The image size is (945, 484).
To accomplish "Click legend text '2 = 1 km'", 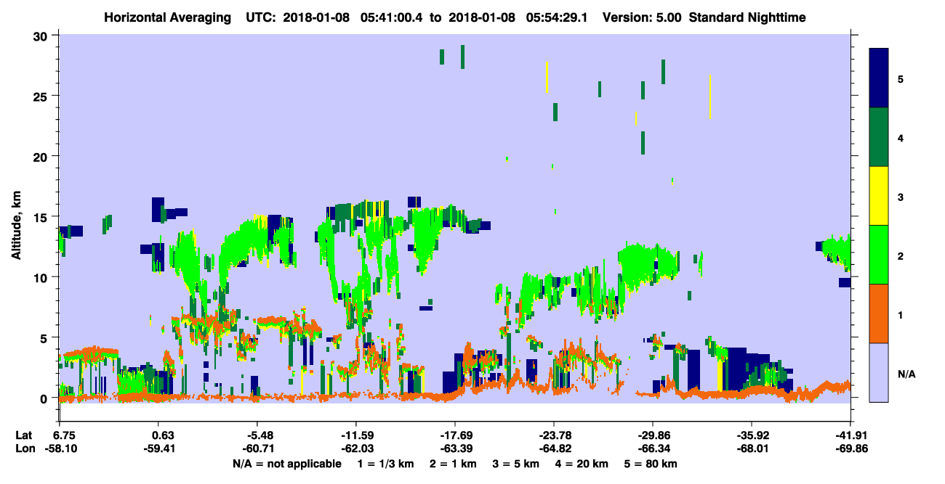I will [454, 464].
